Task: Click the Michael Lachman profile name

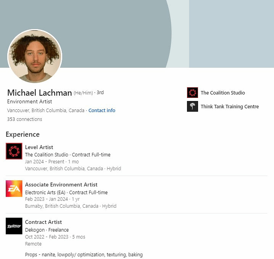Action: point(39,93)
